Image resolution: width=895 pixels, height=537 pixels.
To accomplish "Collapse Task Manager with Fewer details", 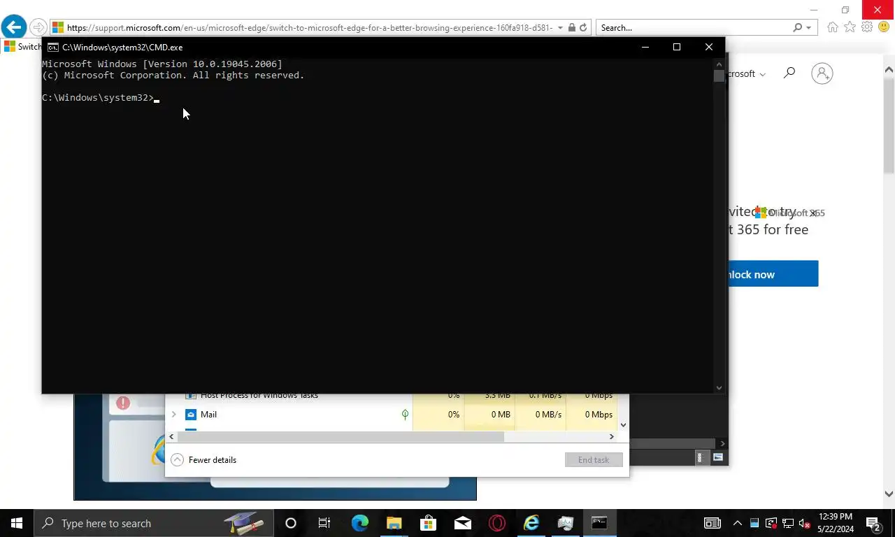I will (204, 460).
